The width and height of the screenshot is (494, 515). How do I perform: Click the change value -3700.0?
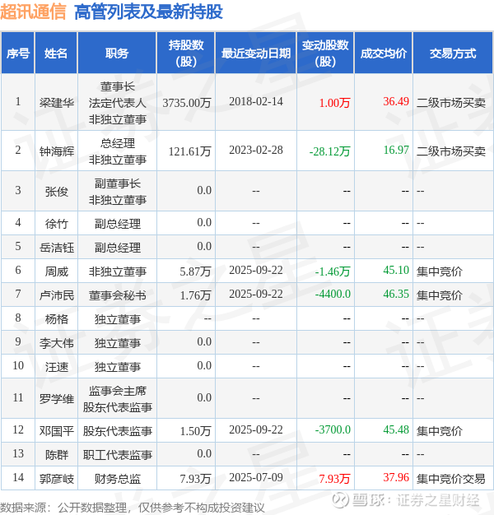333,429
